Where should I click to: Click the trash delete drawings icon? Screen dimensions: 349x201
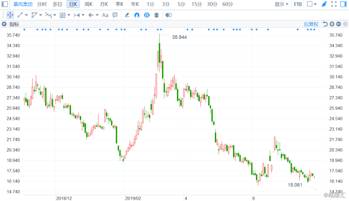156,15
